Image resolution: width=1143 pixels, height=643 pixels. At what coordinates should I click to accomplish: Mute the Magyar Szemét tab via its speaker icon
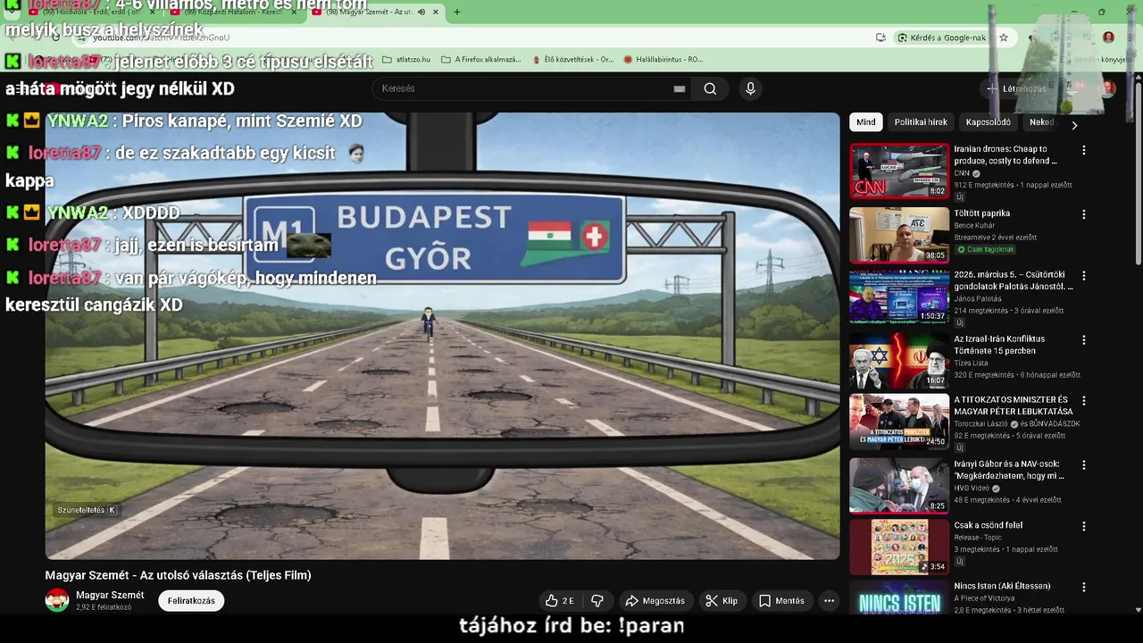[x=421, y=13]
